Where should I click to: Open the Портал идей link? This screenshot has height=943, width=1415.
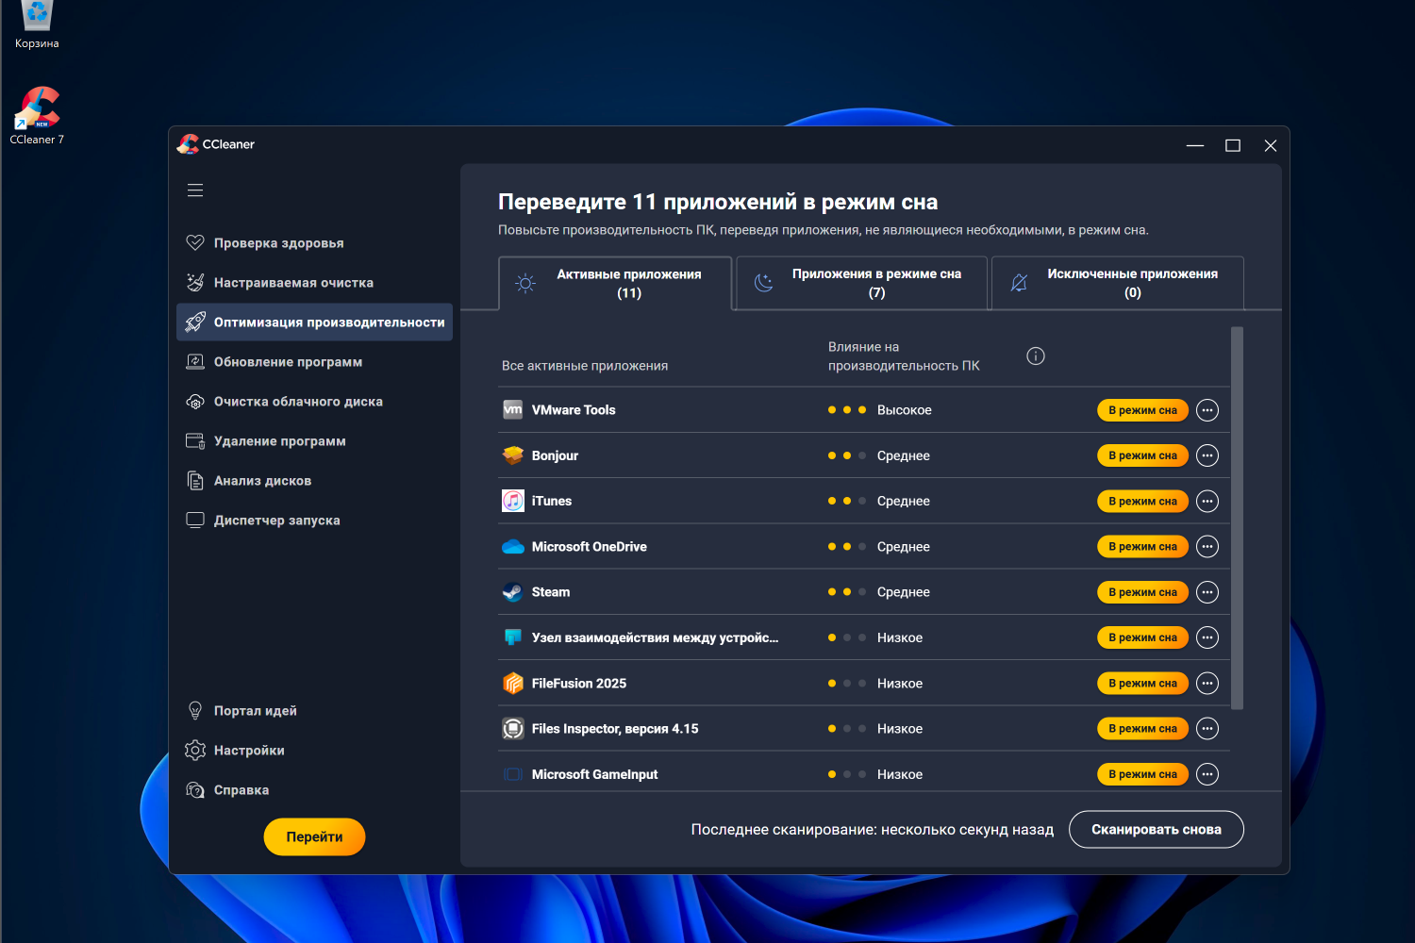click(314, 710)
